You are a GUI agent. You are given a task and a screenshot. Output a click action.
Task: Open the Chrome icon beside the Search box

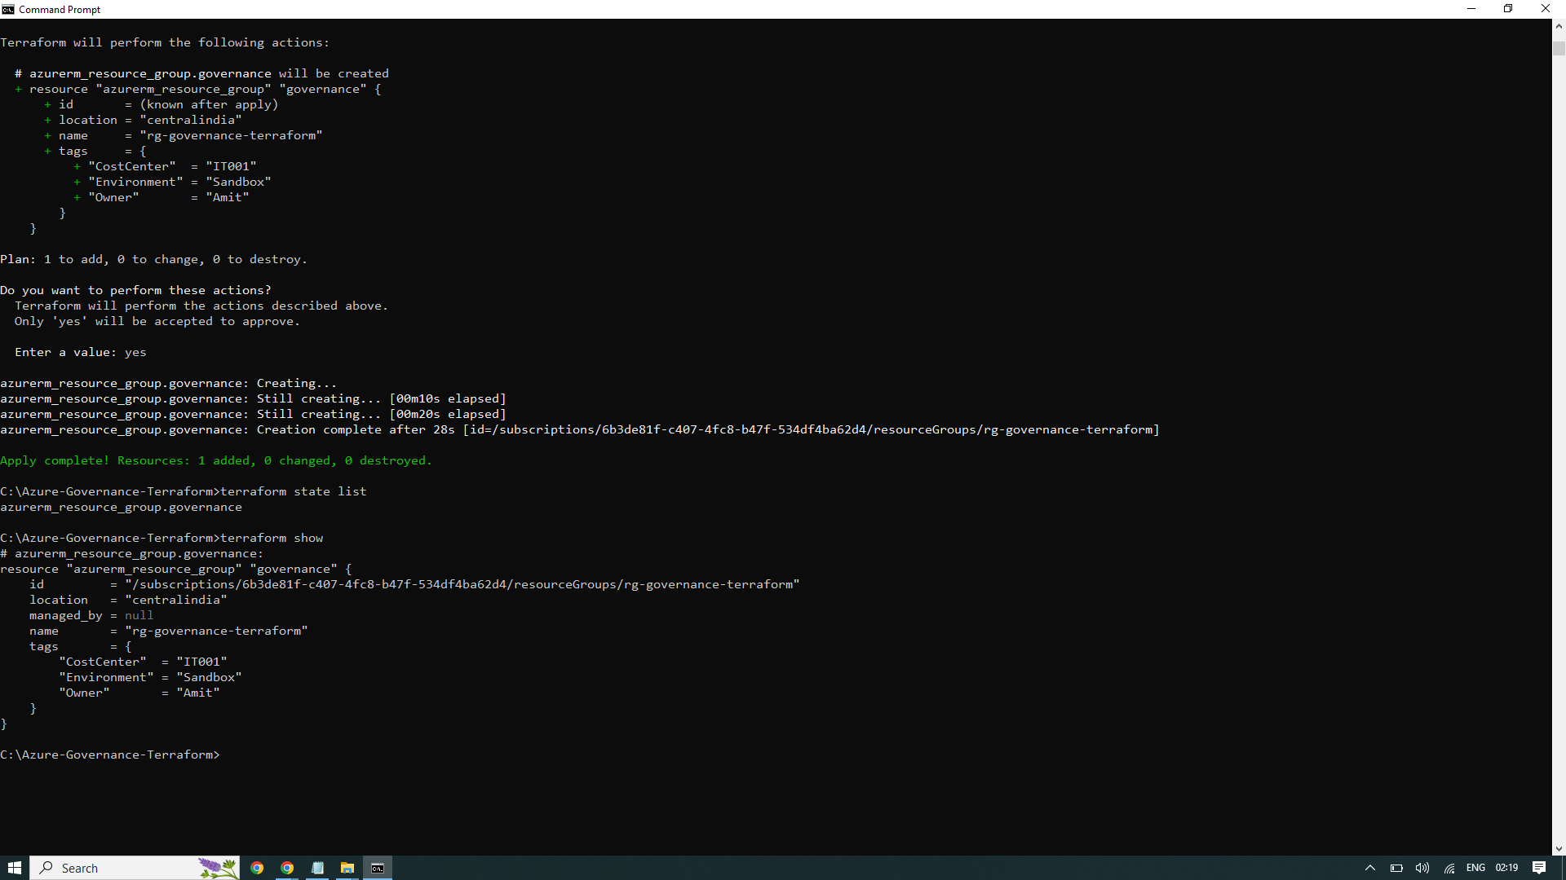pyautogui.click(x=257, y=868)
